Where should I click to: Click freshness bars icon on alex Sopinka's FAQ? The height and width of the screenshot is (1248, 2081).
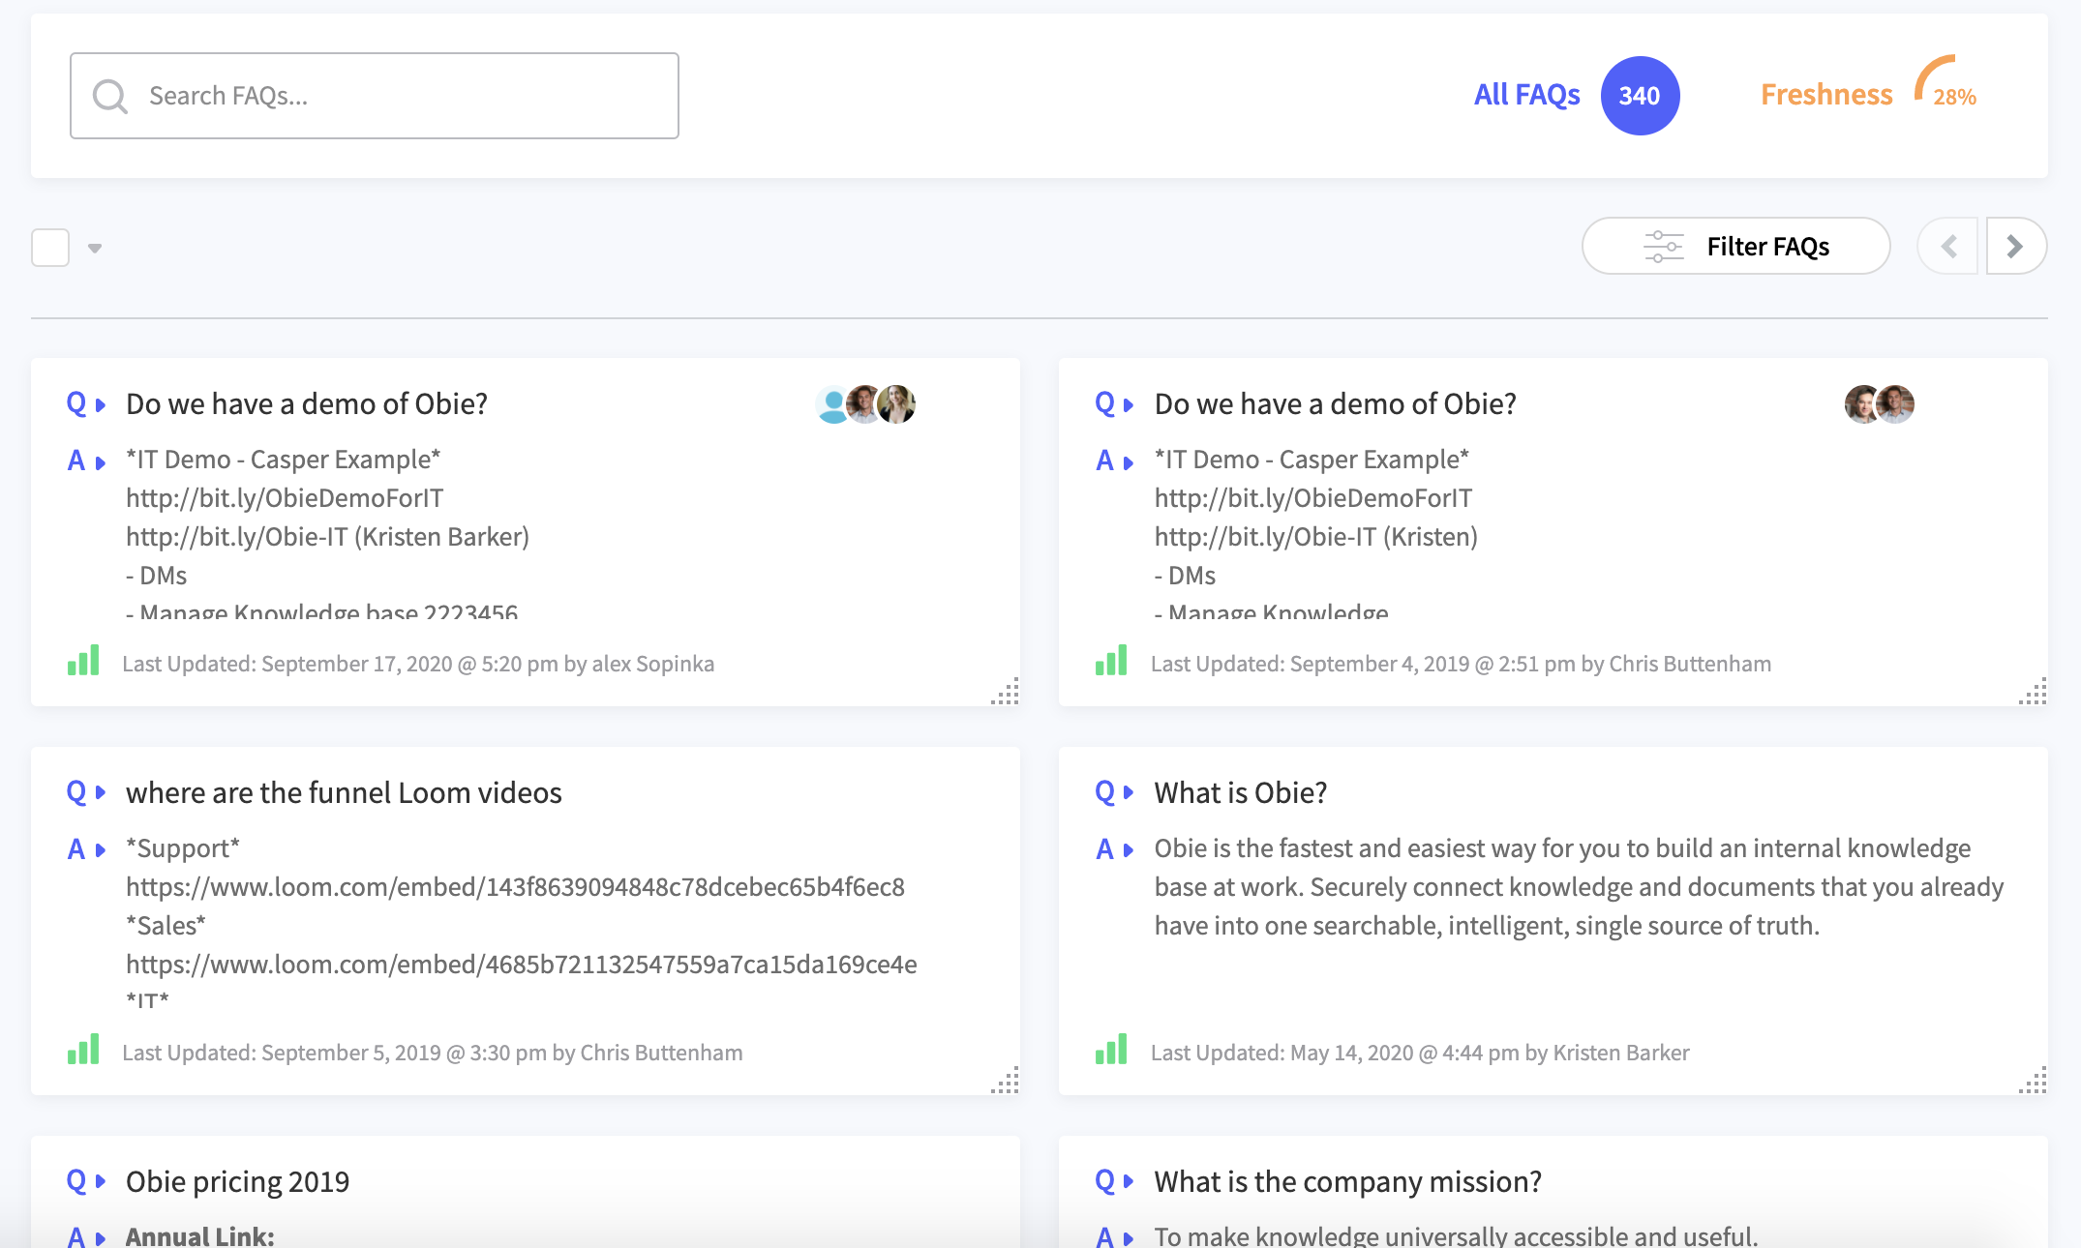(83, 661)
